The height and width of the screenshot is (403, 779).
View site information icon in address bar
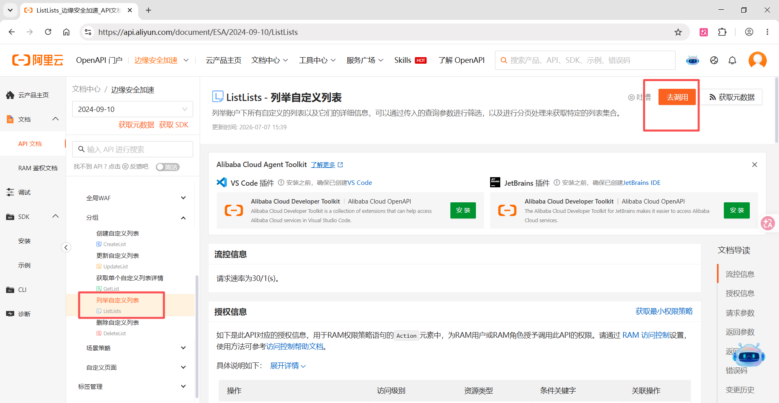coord(88,32)
